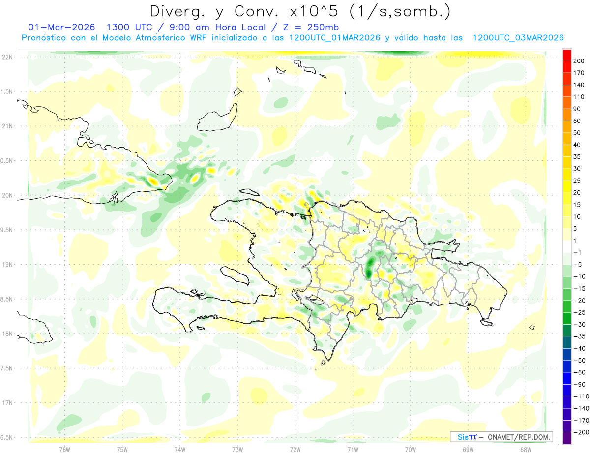
Task: Click the '76W' longitude label
Action: [64, 449]
